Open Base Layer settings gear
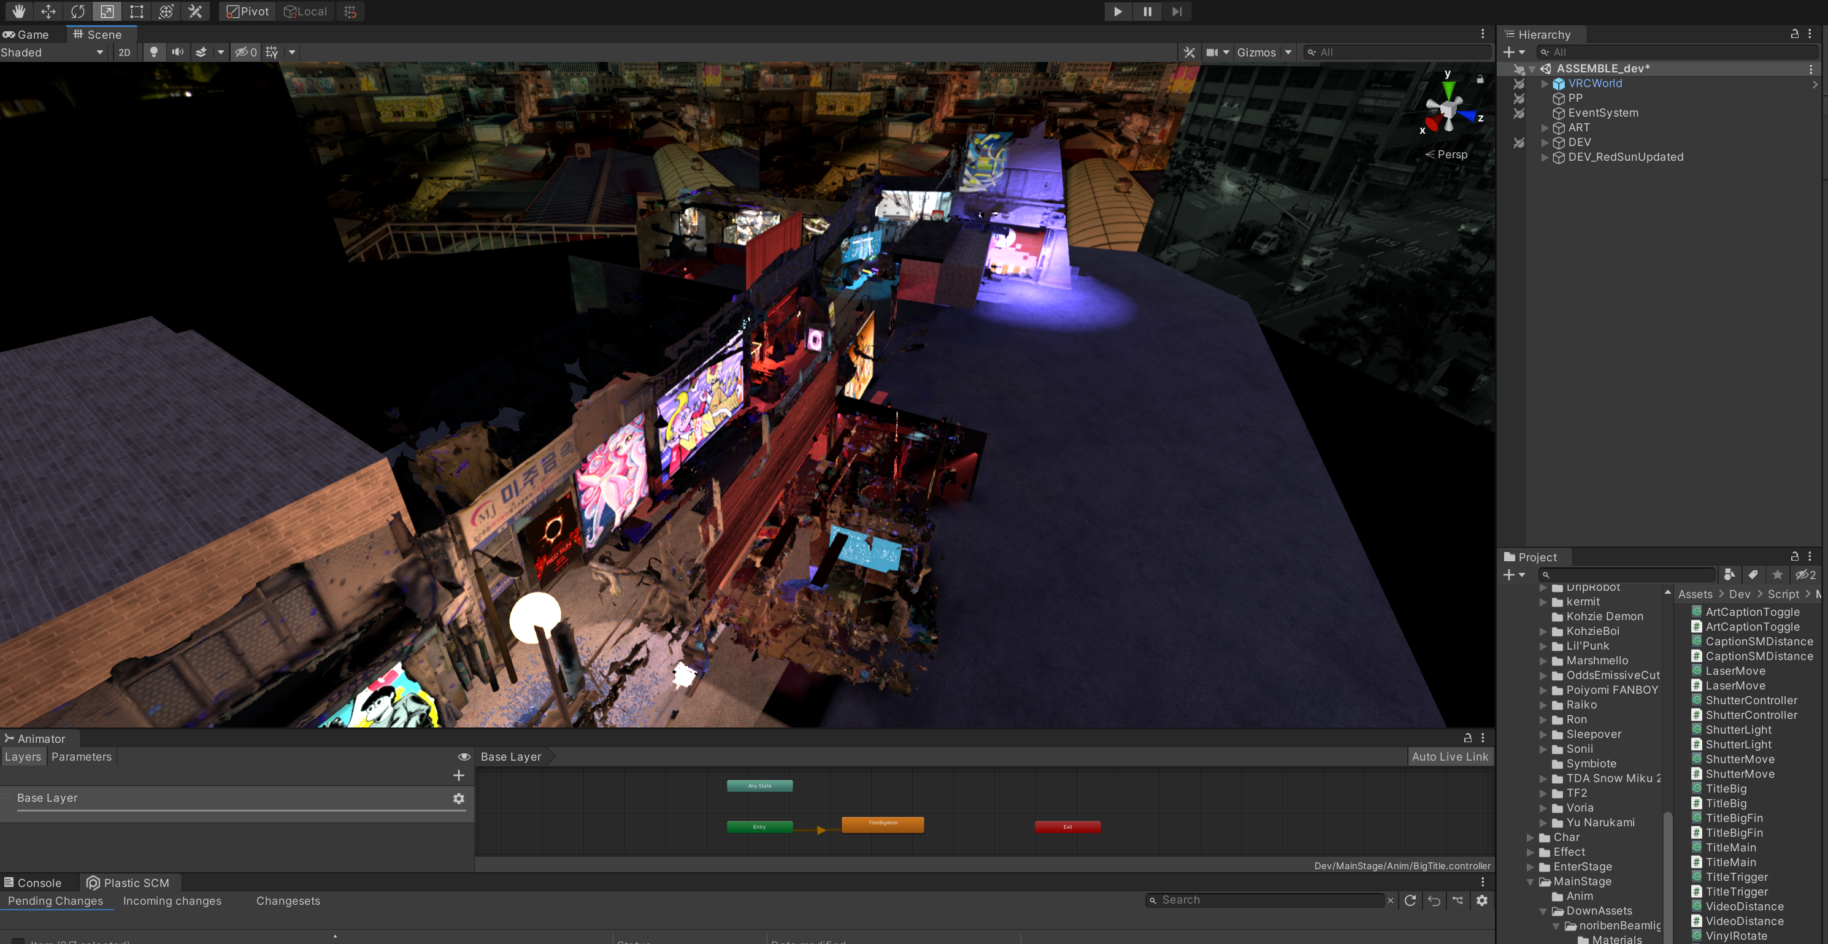The image size is (1828, 944). [458, 799]
